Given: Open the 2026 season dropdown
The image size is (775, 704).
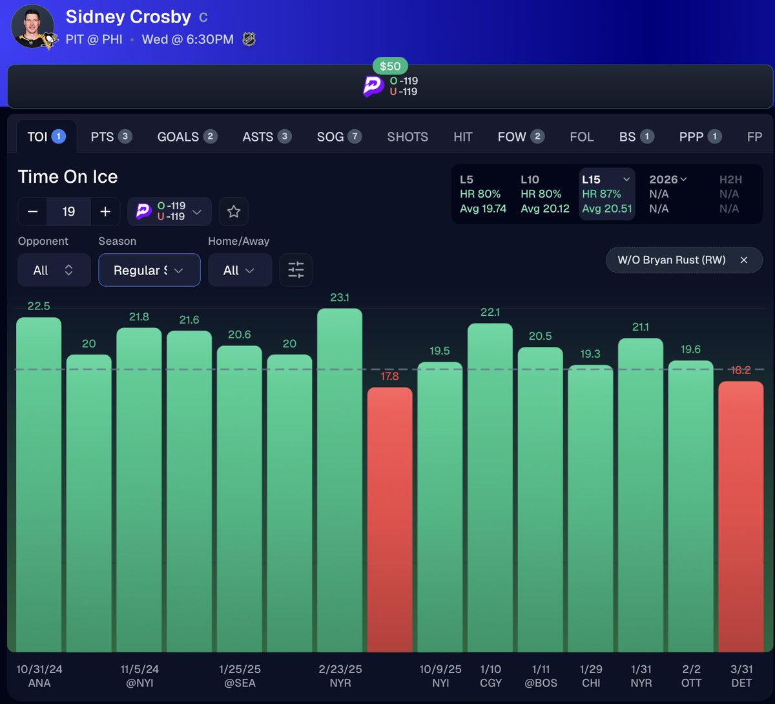Looking at the screenshot, I should [x=668, y=180].
